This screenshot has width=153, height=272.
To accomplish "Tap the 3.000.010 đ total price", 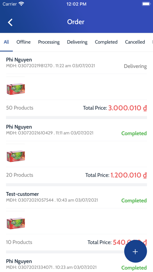I will click(128, 108).
